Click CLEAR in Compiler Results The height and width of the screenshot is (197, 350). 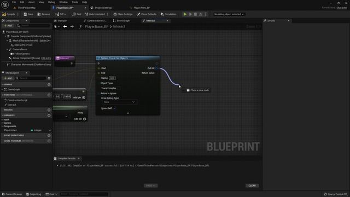252,186
